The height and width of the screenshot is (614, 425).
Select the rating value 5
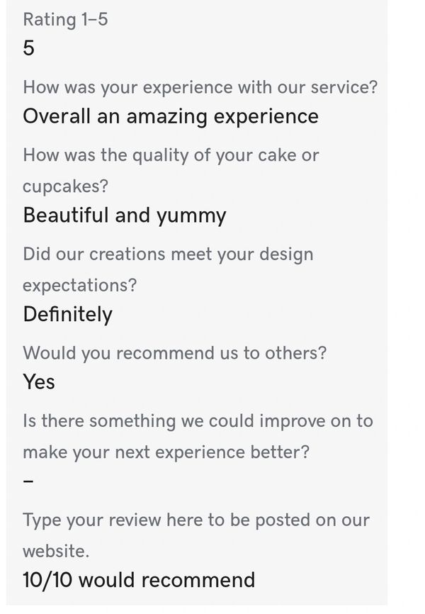pyautogui.click(x=28, y=48)
